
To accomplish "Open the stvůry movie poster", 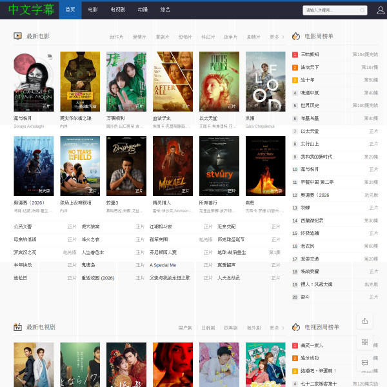I will (x=219, y=166).
